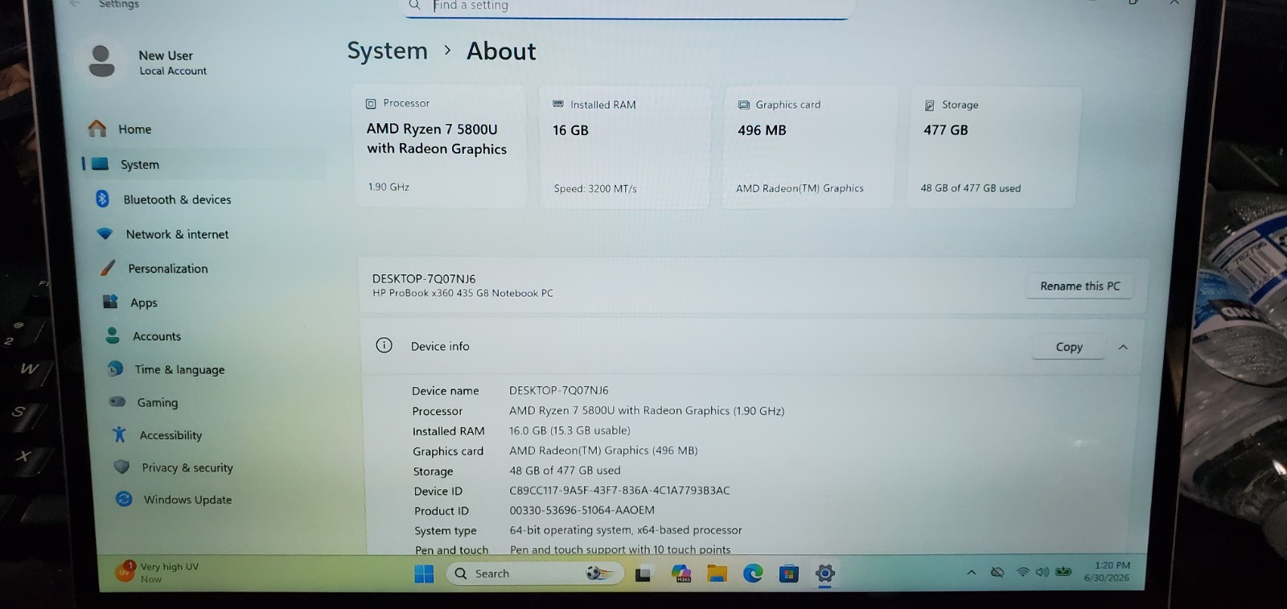
Task: Click the '16.0 GB (15.3 GB usable)' text
Action: point(569,430)
